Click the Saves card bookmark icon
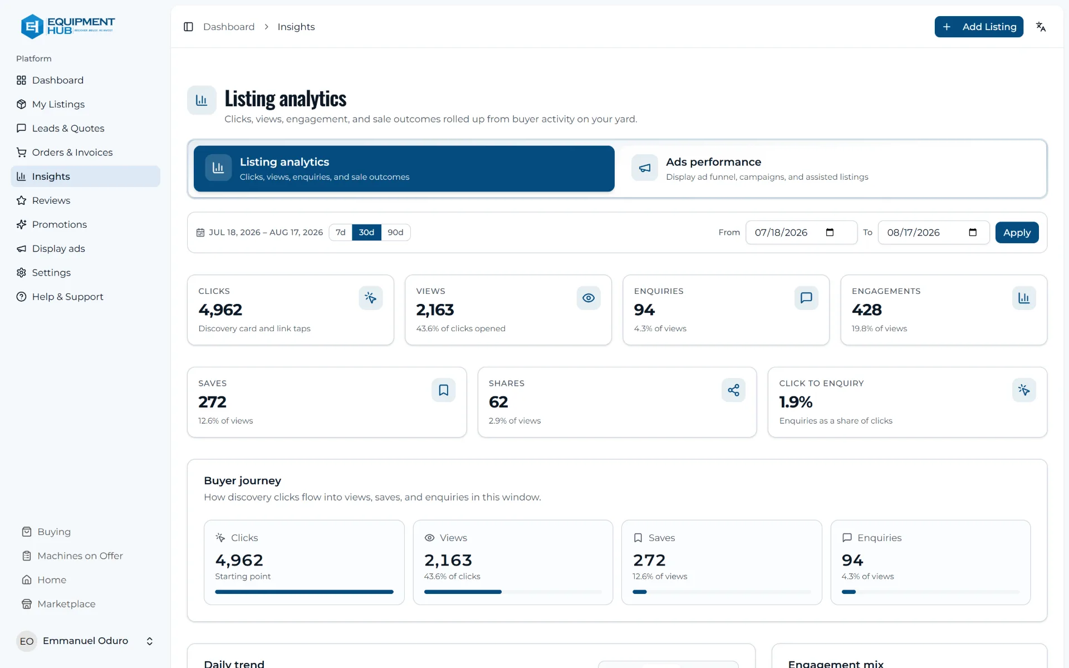 click(443, 390)
